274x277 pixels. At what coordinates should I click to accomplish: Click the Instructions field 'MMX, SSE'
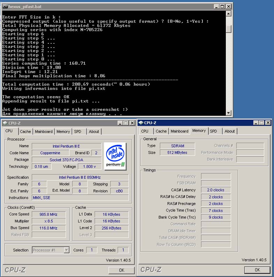click(x=80, y=198)
